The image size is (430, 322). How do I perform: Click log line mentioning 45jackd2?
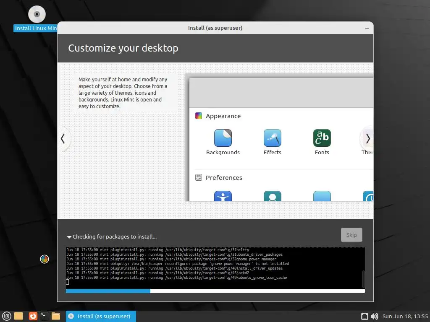tap(158, 273)
